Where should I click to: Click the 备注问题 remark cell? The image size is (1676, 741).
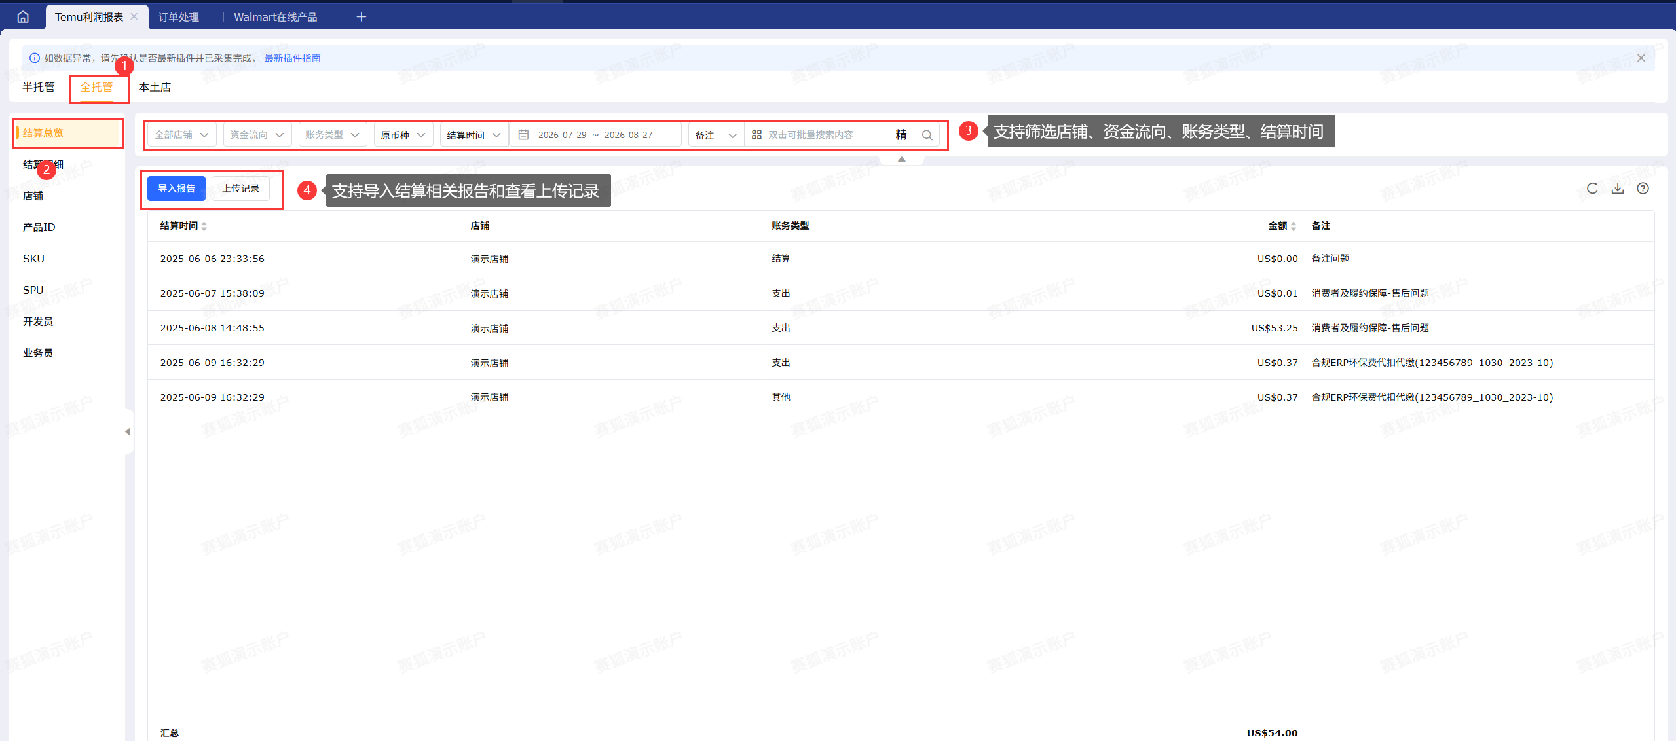1330,259
